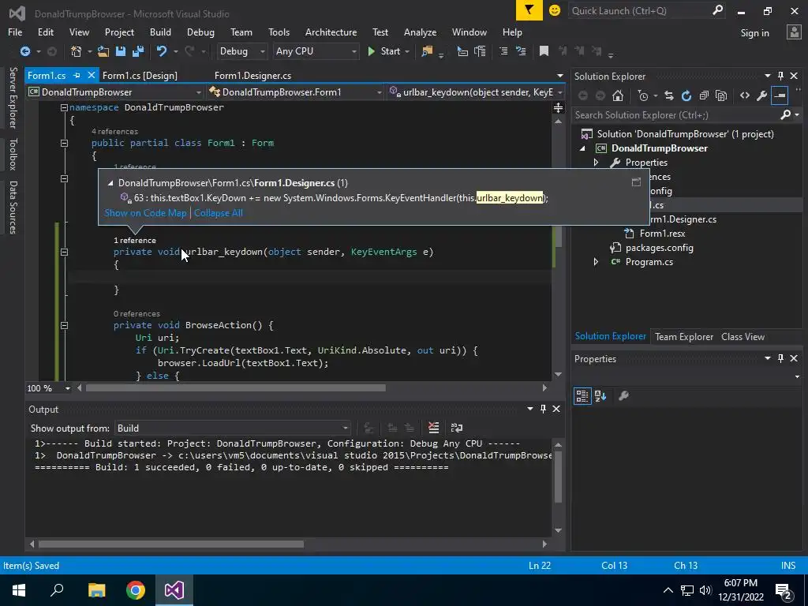Viewport: 808px width, 606px height.
Task: Toggle Word Wrap in Output panel
Action: [457, 428]
